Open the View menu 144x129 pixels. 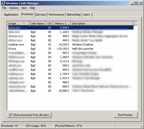click(24, 8)
